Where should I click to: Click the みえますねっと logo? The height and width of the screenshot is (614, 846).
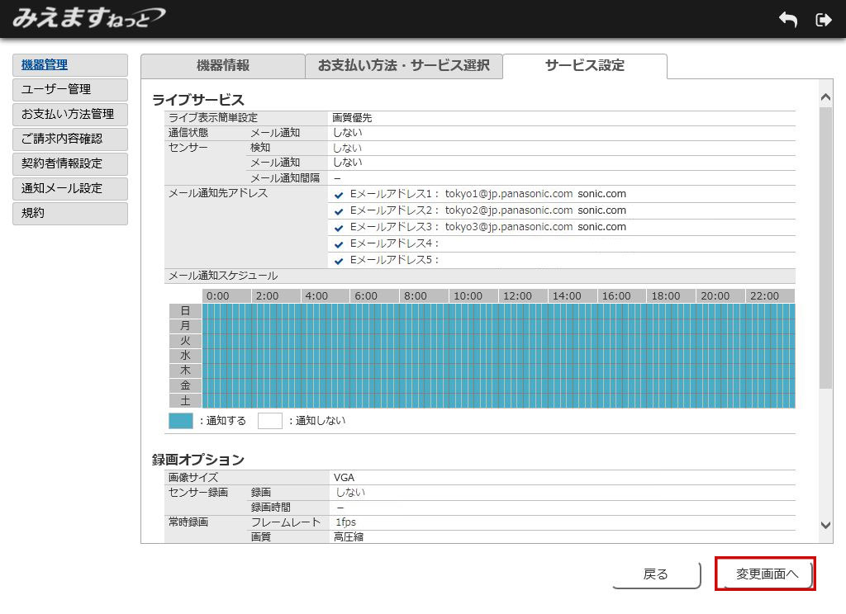(88, 17)
